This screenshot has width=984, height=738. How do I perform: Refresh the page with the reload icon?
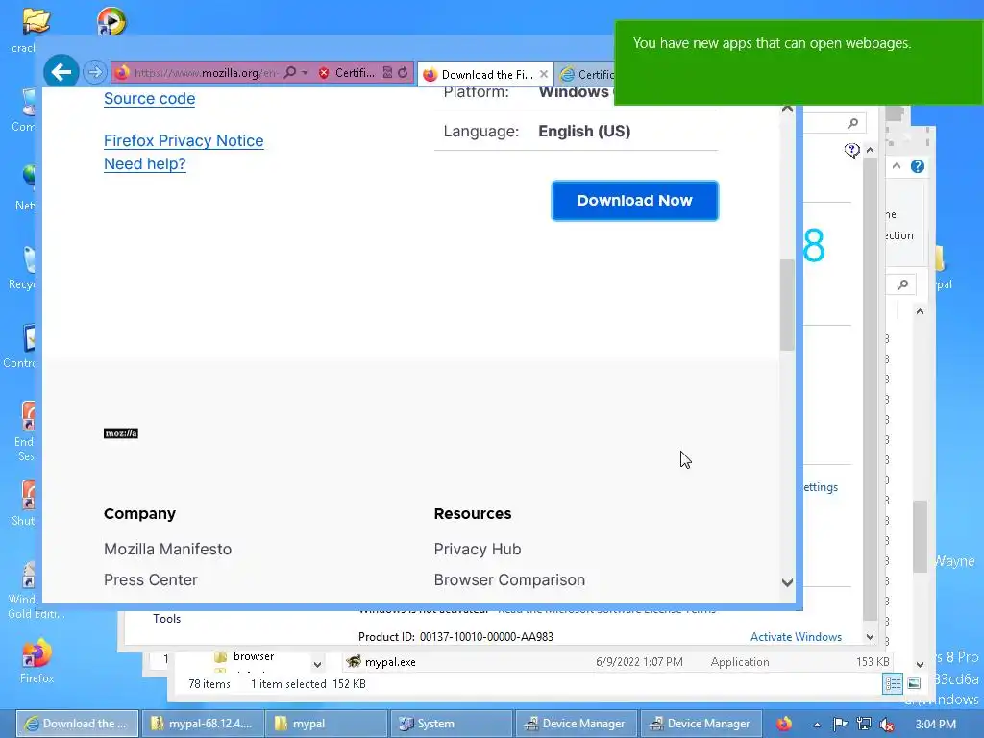tap(403, 73)
